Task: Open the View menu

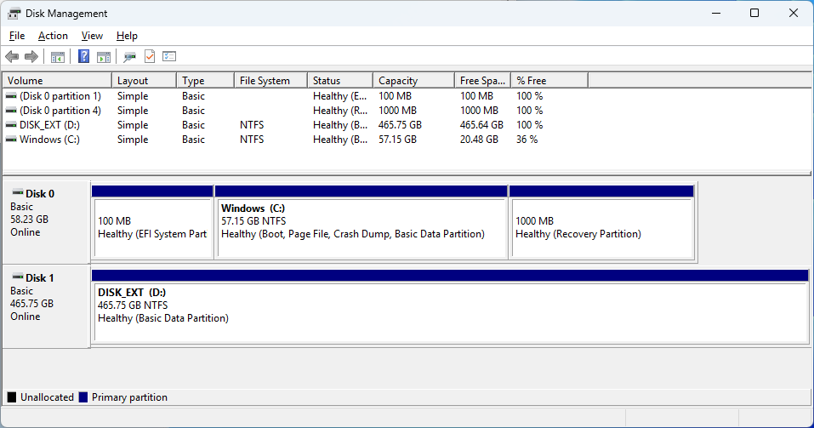Action: [92, 36]
